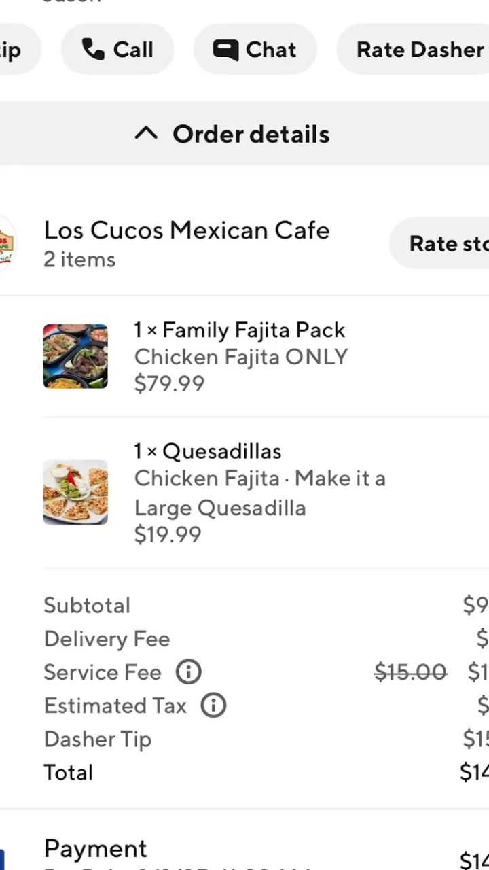Select the Family Fajita Pack item title
Viewport: 489px width, 870px height.
240,330
